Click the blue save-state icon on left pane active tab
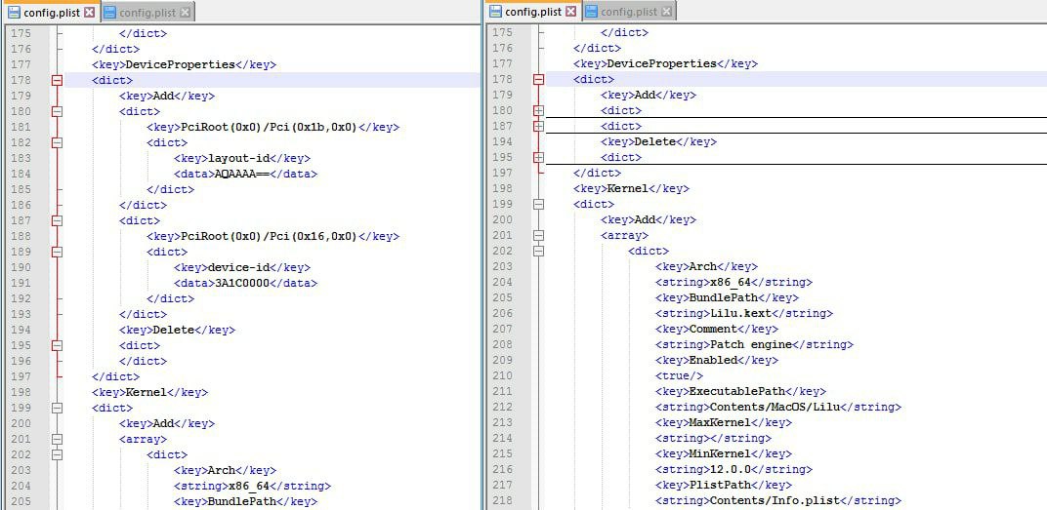 [x=14, y=12]
